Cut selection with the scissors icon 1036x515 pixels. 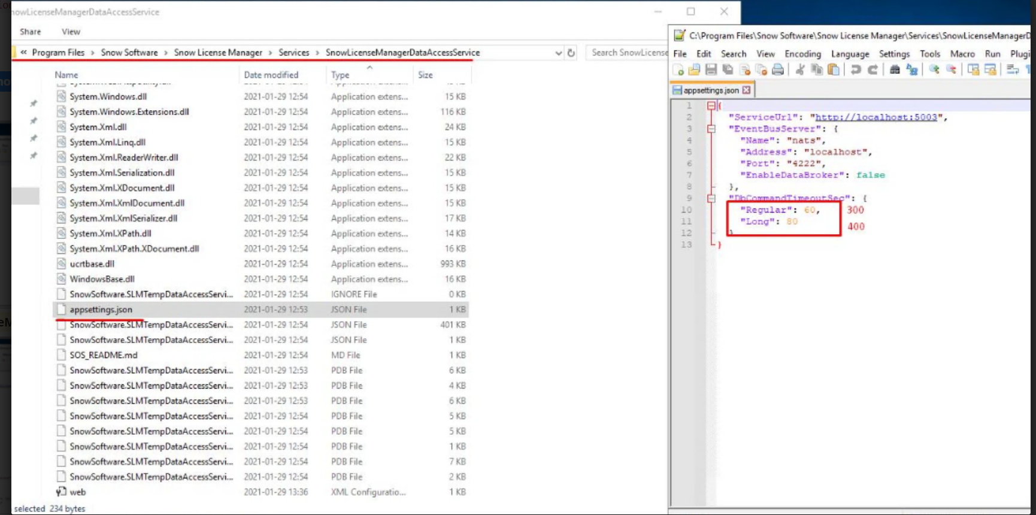pos(800,70)
